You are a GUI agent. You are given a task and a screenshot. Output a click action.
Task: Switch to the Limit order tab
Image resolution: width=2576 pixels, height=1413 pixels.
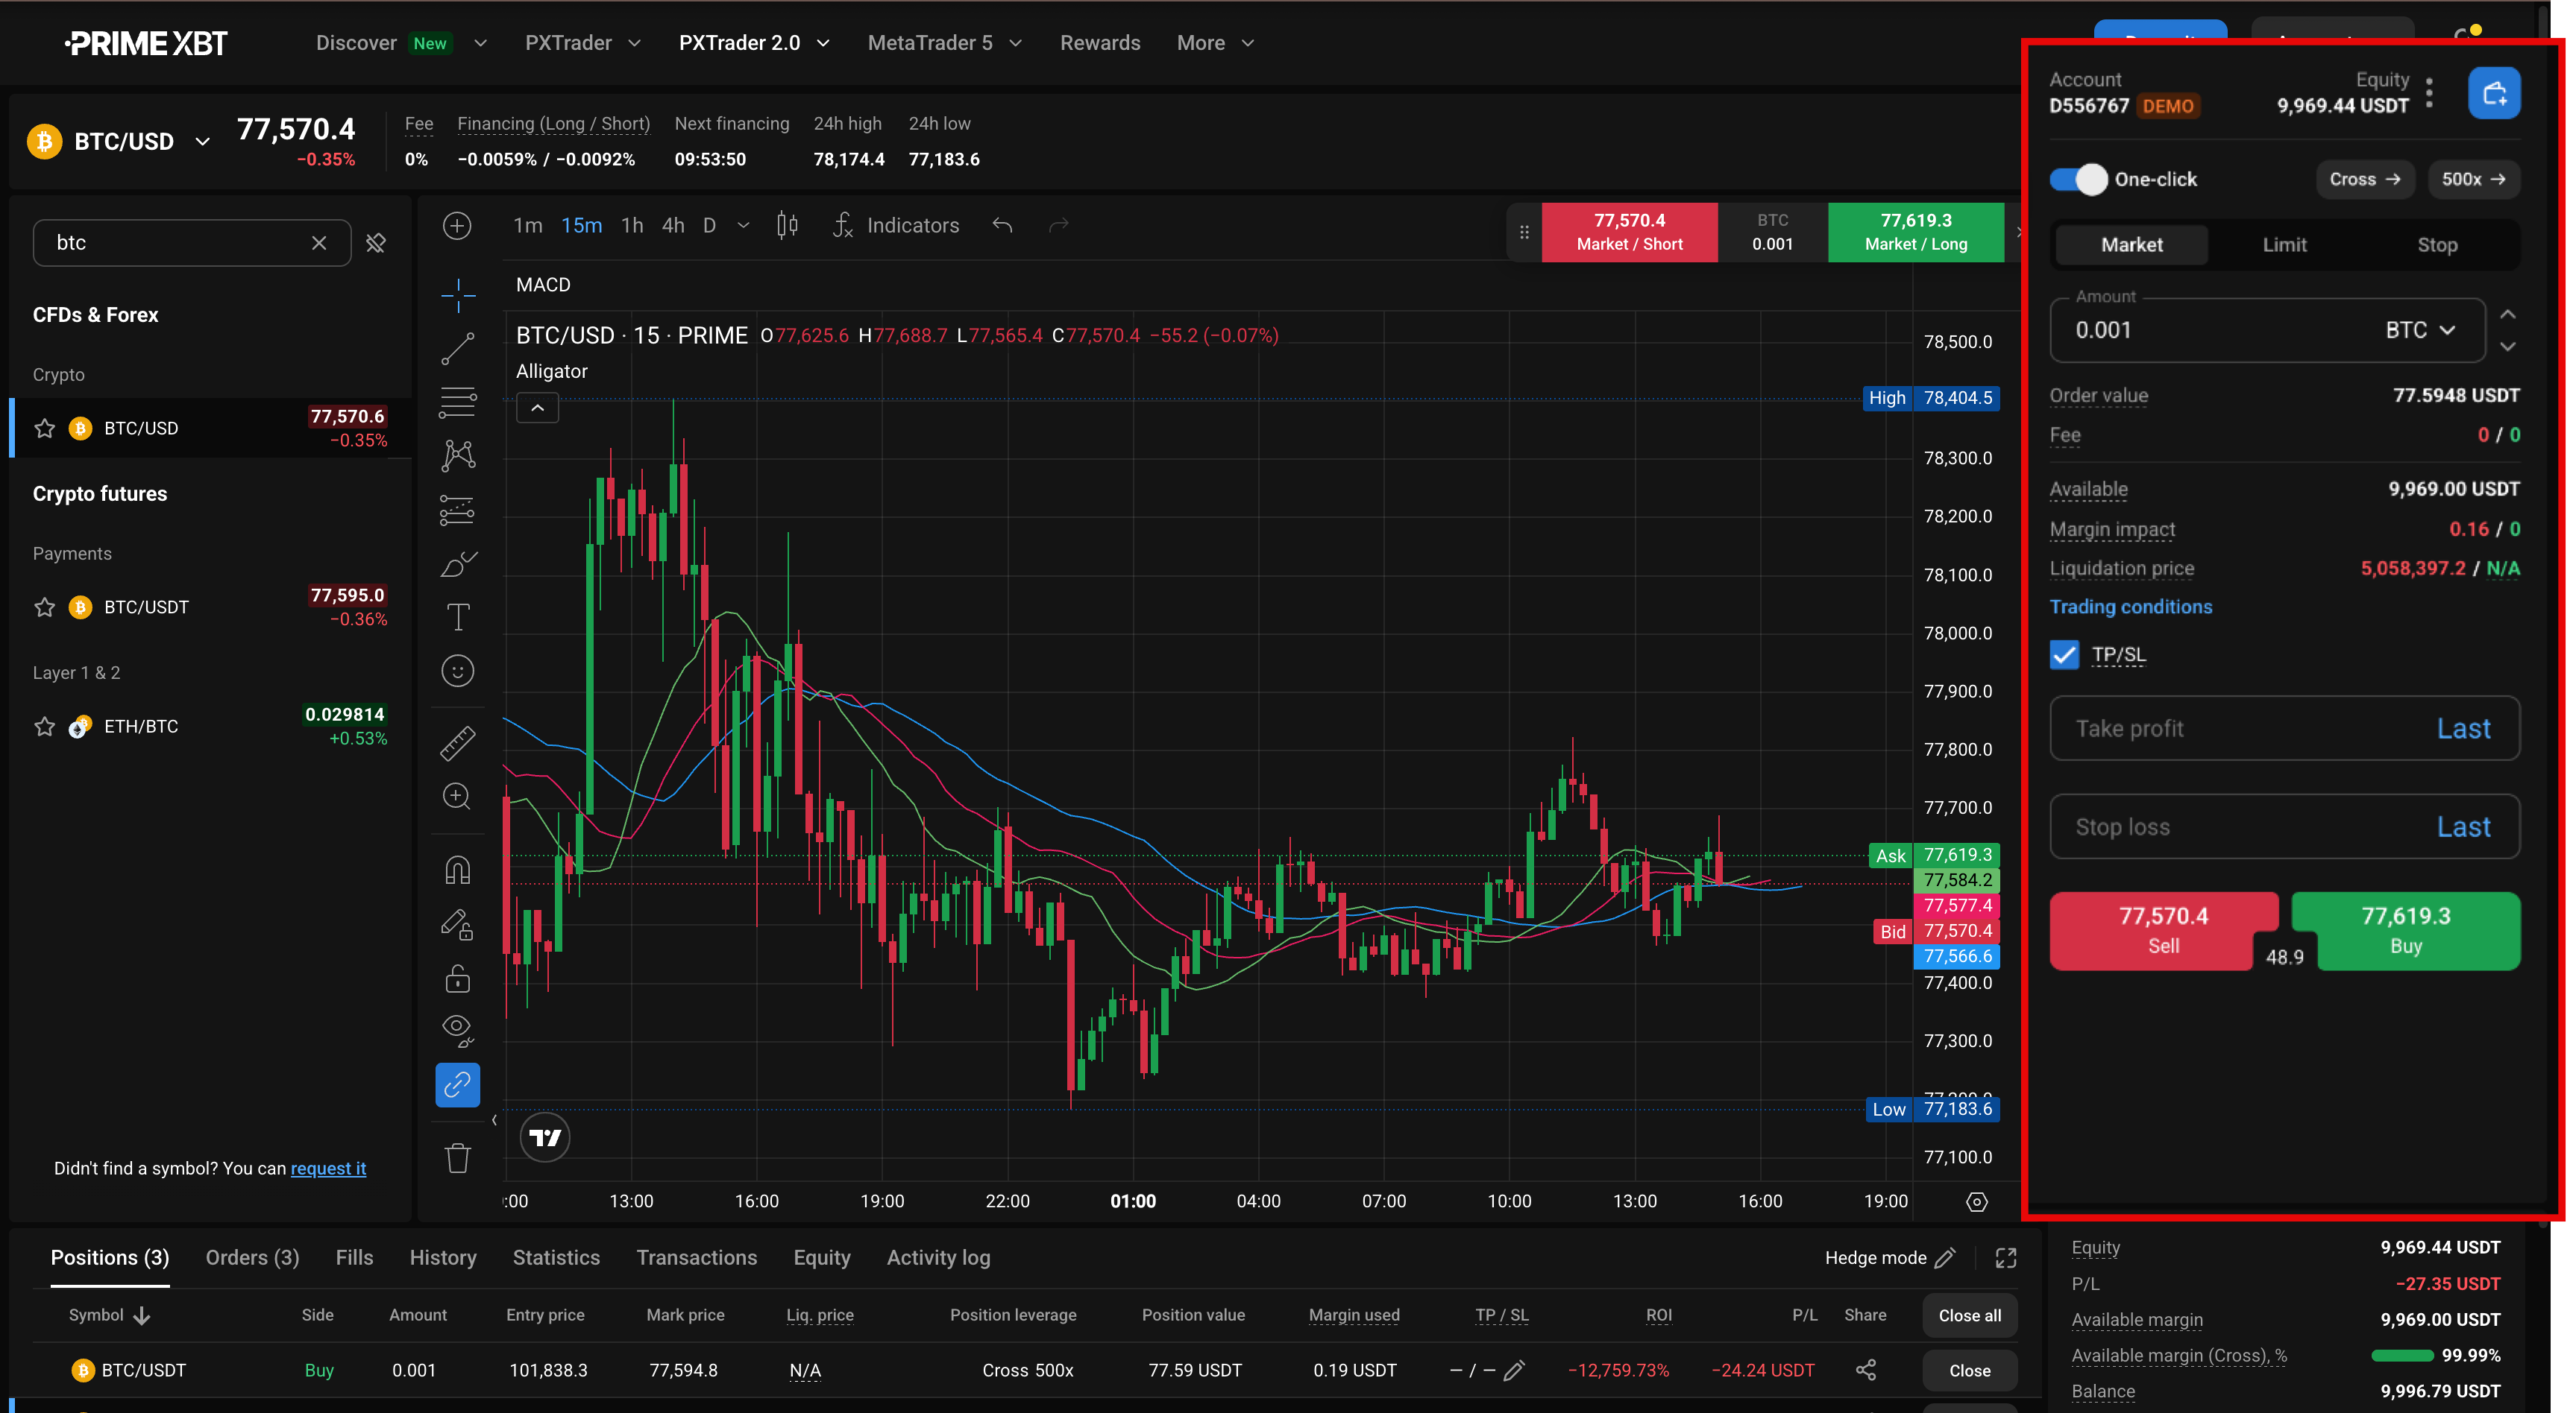point(2284,245)
